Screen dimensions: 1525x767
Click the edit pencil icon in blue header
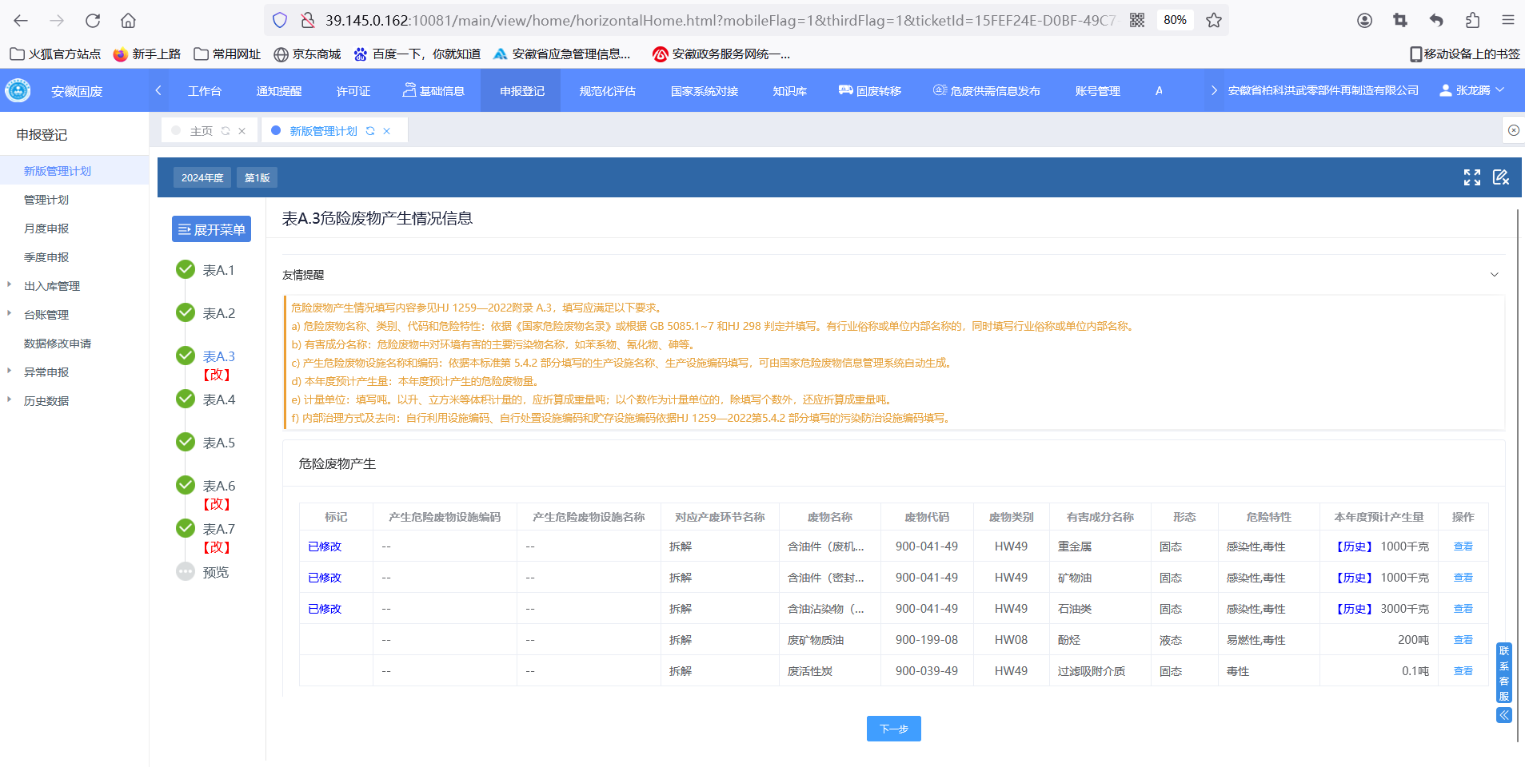click(1500, 177)
